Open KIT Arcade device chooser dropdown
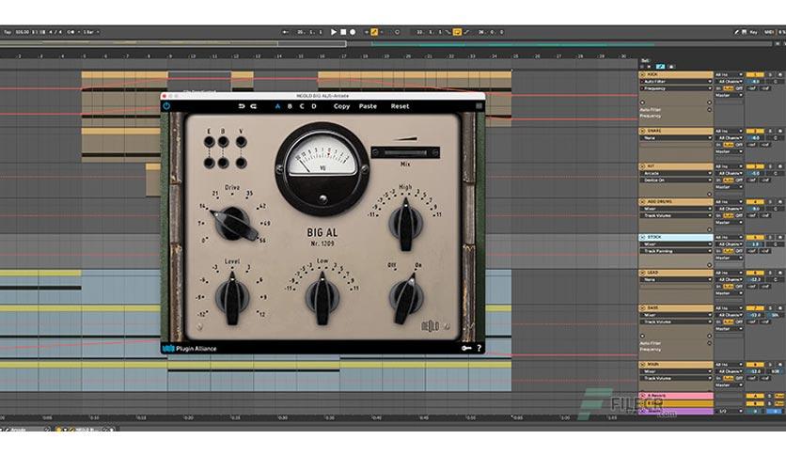 coord(676,173)
